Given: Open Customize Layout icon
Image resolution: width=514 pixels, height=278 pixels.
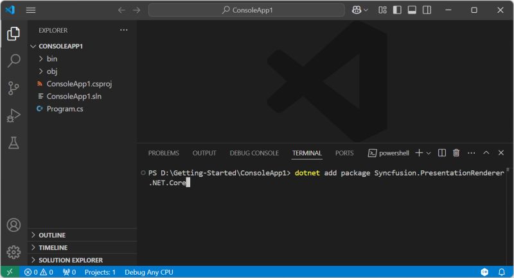Looking at the screenshot, I should (382, 10).
